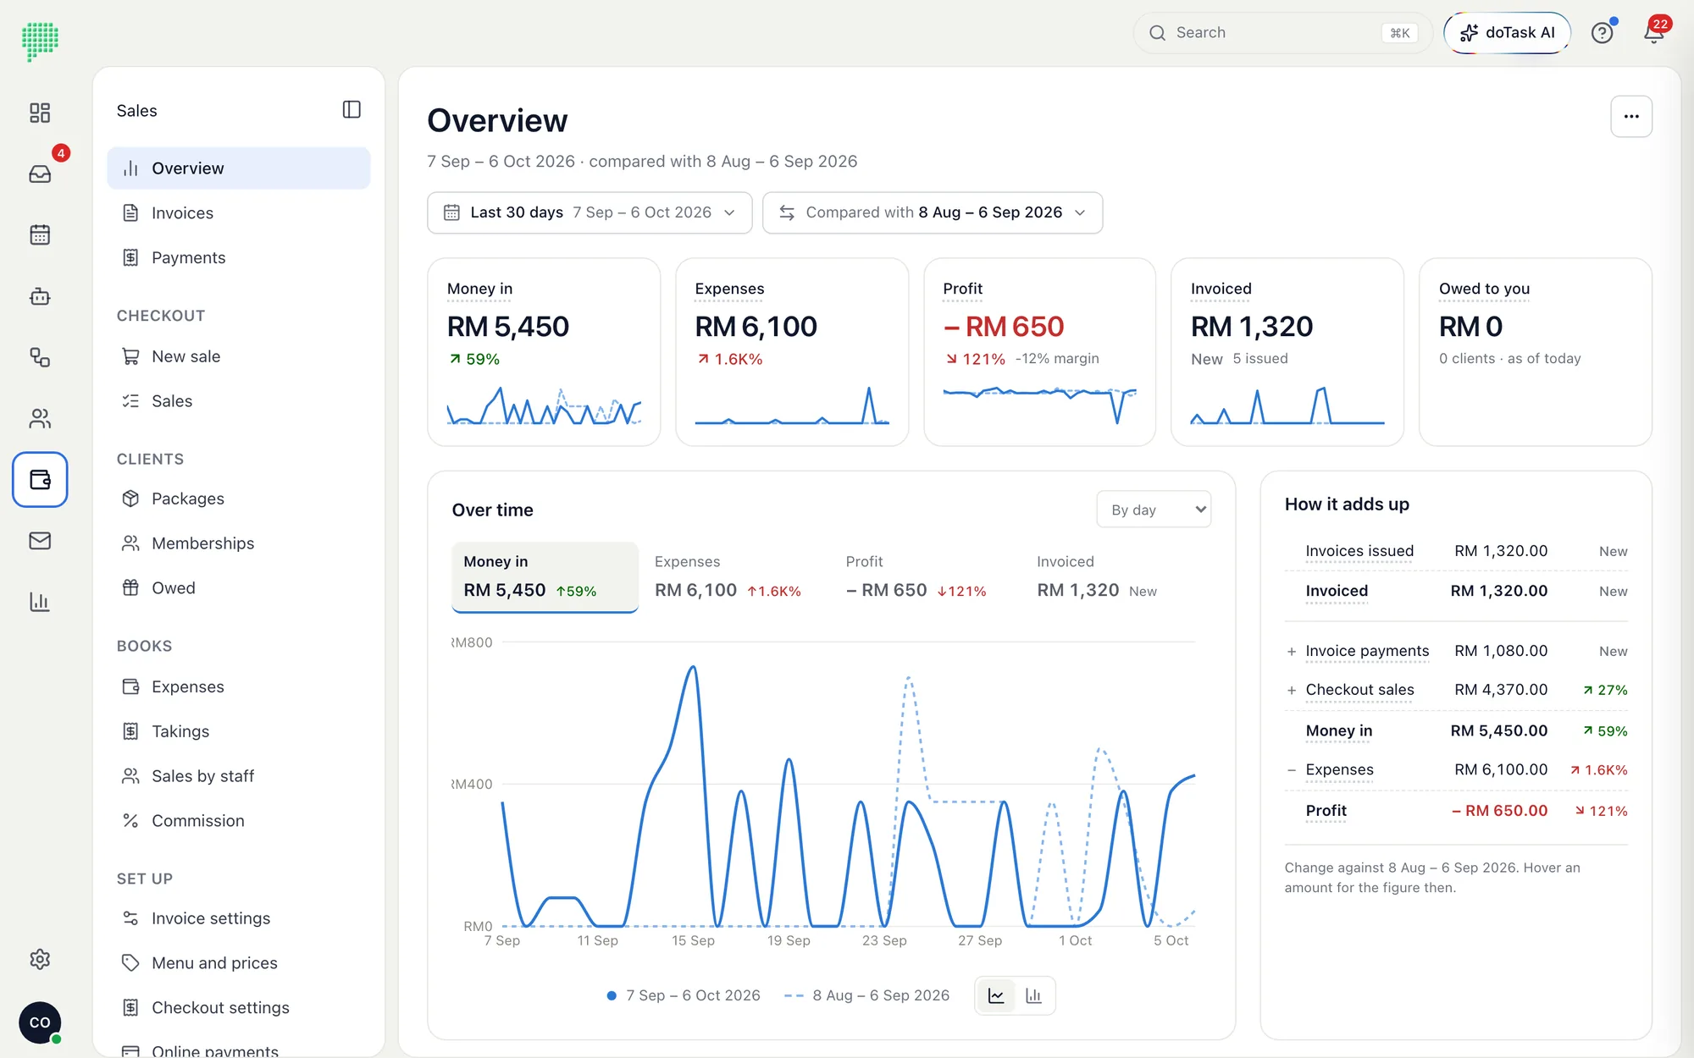Click the Search field
The image size is (1694, 1058).
[1282, 33]
